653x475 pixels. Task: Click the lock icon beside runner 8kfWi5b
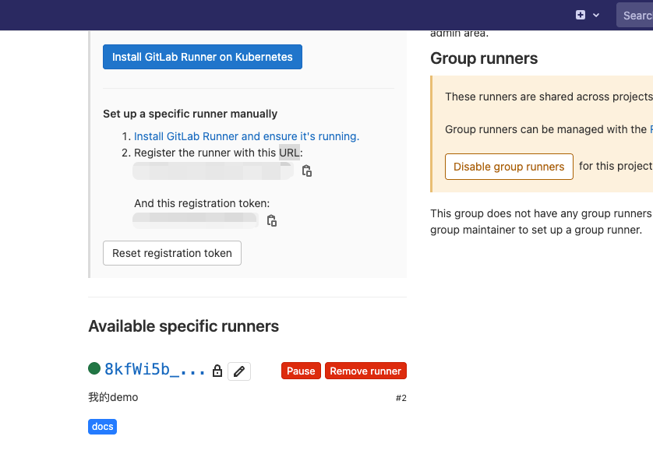click(x=217, y=371)
